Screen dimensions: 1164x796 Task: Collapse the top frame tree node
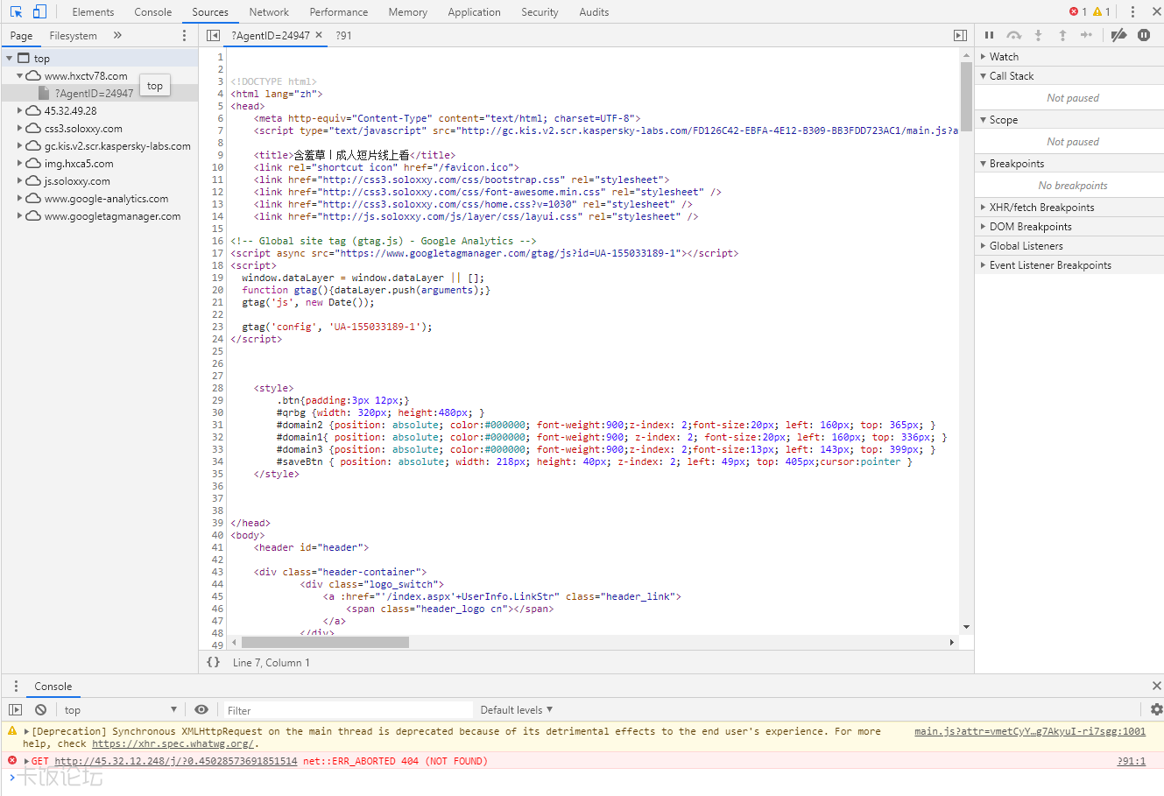coord(9,59)
